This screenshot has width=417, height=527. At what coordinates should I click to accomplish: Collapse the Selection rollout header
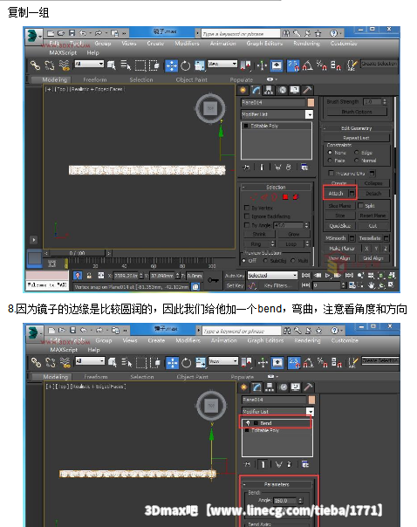coord(277,188)
